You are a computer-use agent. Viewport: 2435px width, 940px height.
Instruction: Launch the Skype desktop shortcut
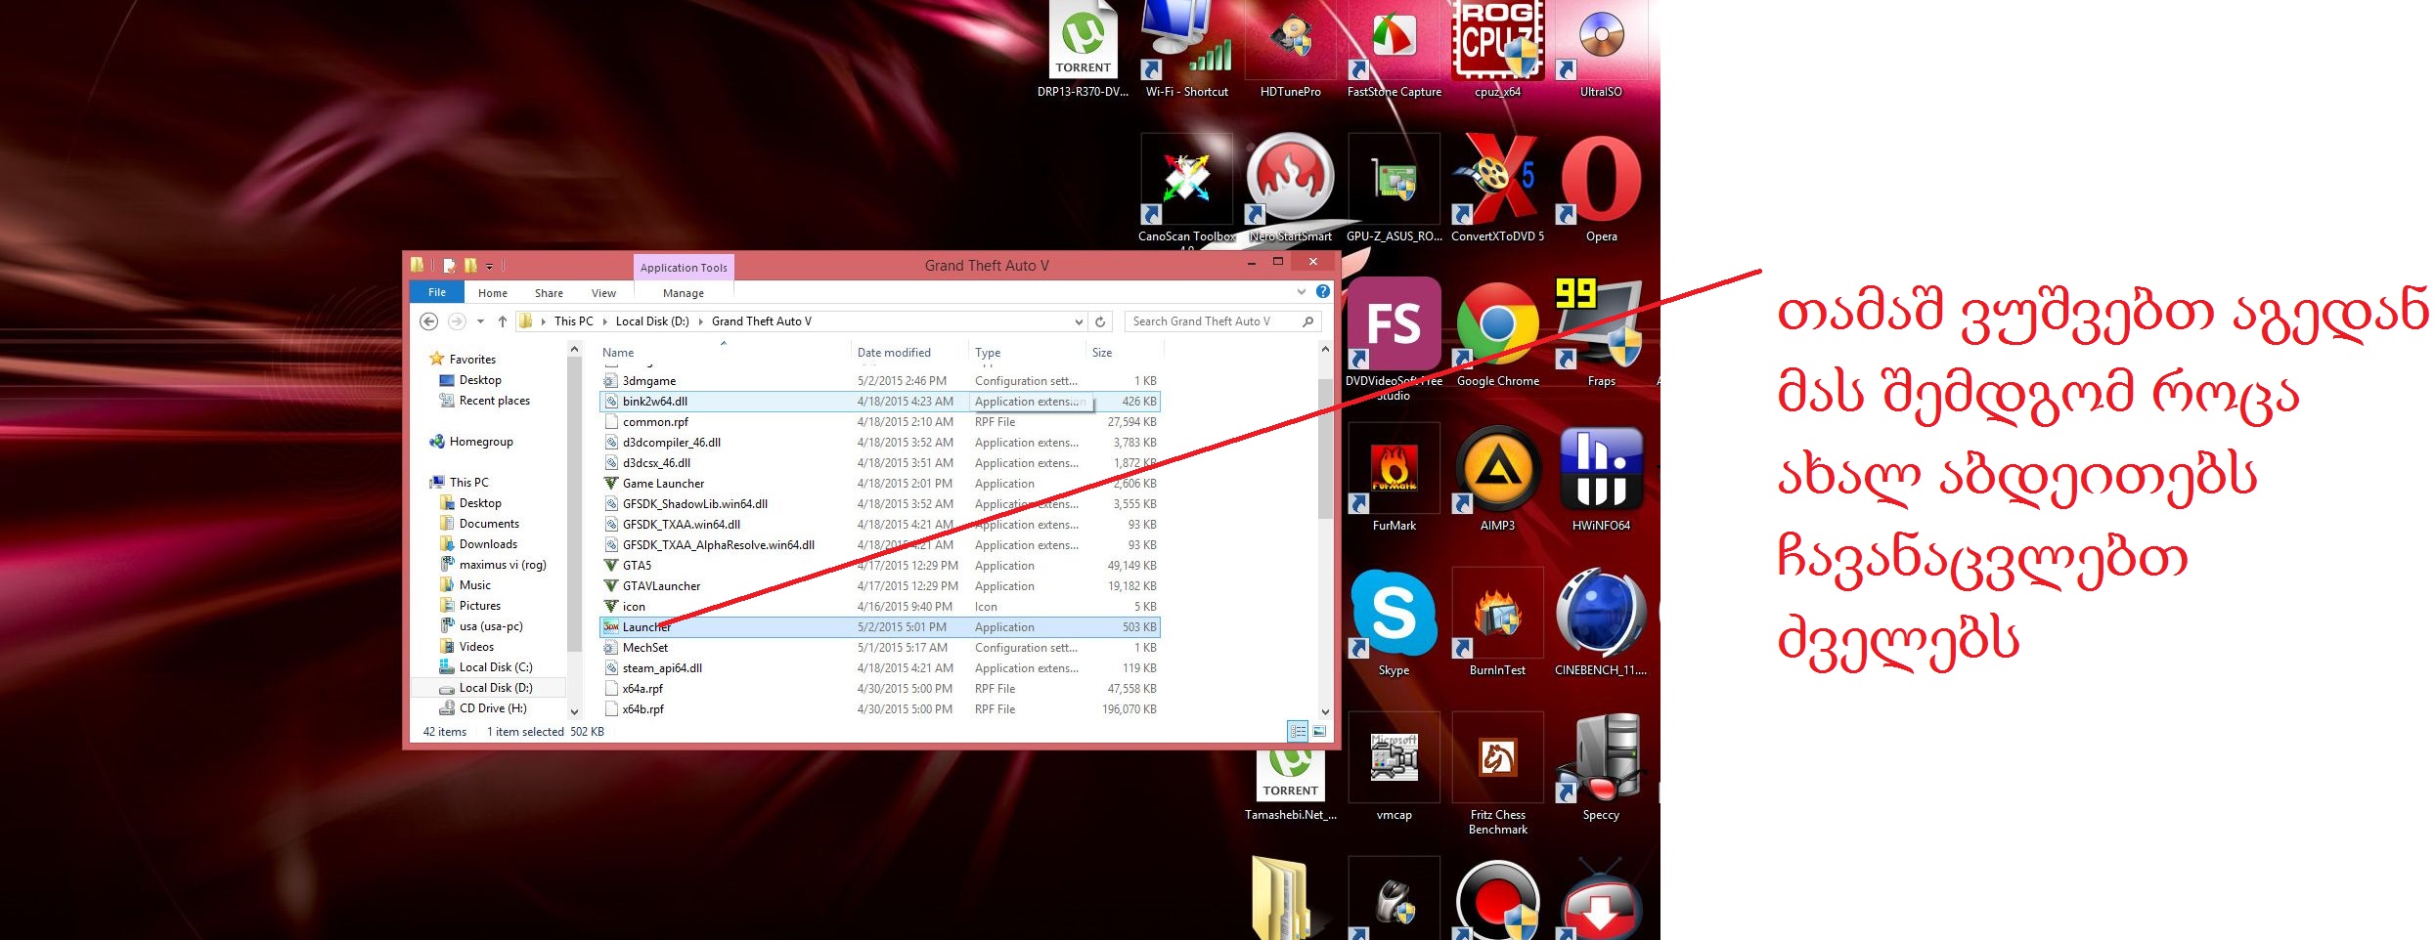coord(1394,616)
